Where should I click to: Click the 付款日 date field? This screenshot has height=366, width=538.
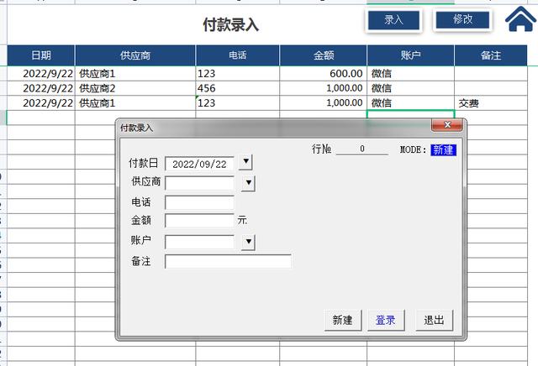tap(200, 164)
